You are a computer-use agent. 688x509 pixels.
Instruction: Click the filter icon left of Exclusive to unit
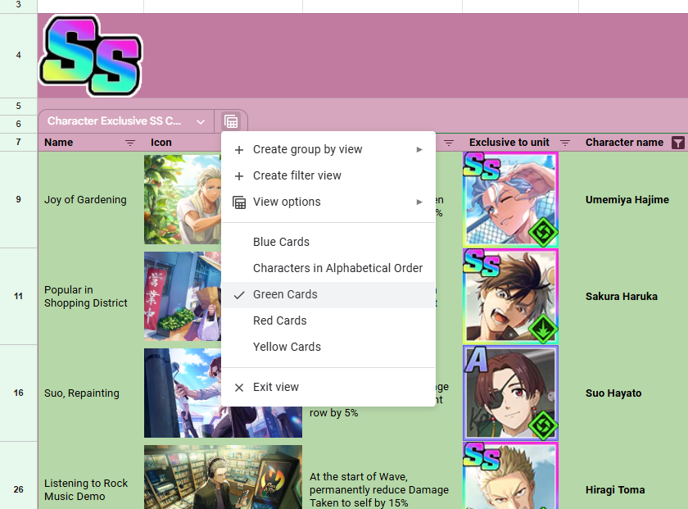(449, 143)
